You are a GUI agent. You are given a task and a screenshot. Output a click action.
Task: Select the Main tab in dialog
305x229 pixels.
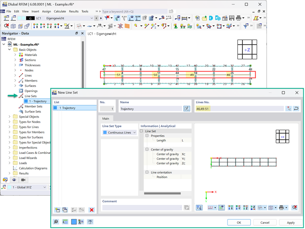coord(106,119)
